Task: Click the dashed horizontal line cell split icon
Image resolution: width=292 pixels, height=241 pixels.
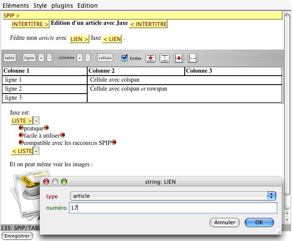Action: tap(193, 58)
